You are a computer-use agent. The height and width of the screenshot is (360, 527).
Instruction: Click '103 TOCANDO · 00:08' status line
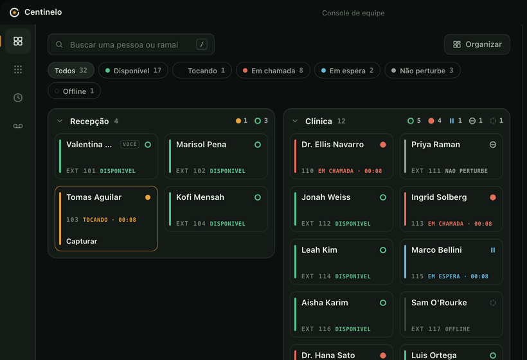click(x=101, y=220)
